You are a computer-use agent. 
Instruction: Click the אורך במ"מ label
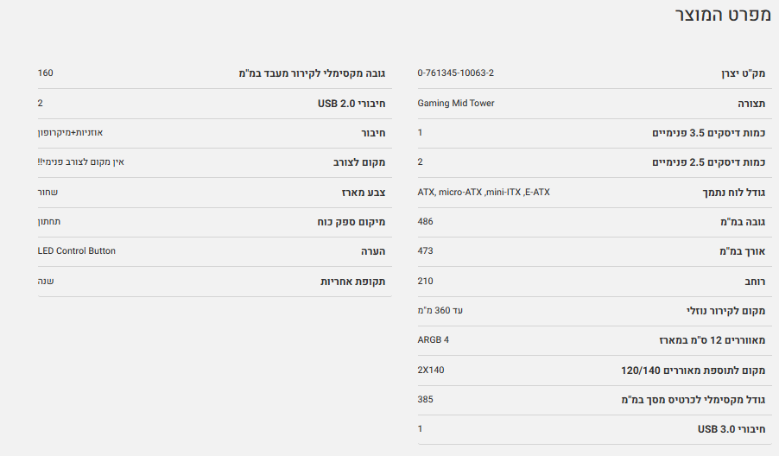point(742,251)
